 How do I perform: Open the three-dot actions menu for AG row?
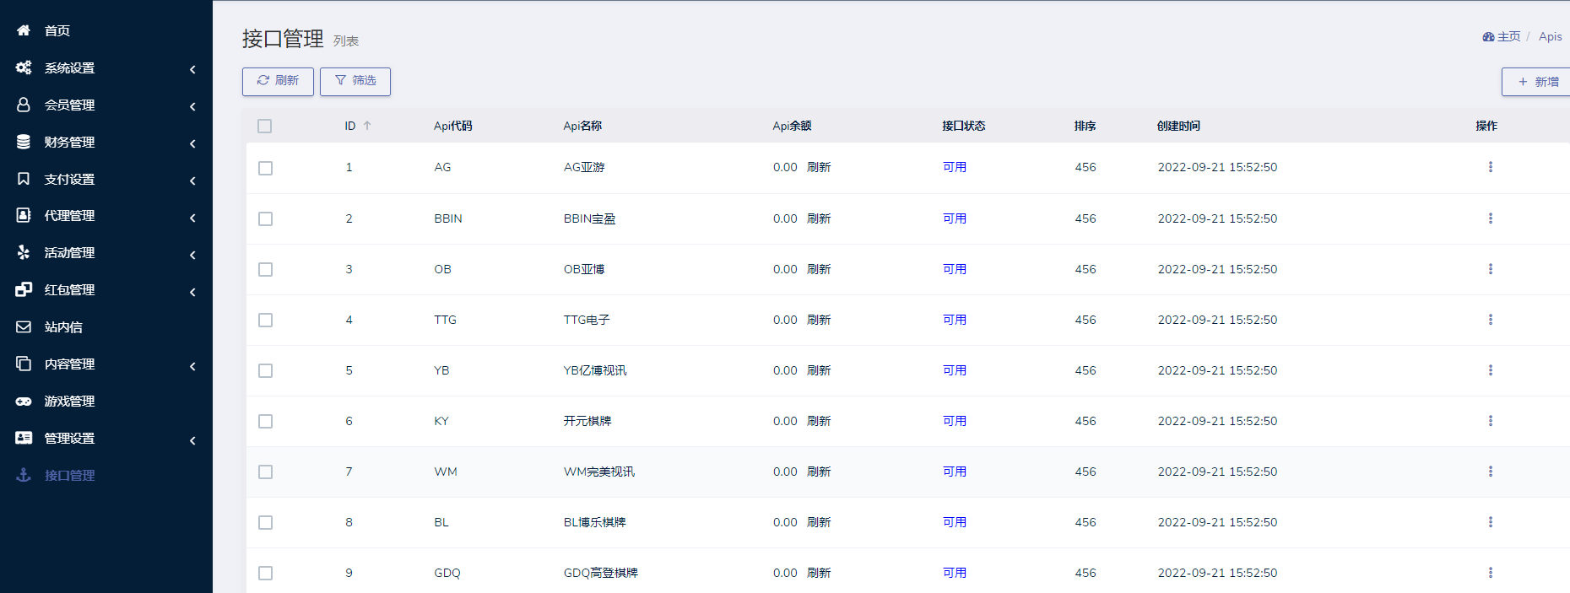click(1490, 167)
